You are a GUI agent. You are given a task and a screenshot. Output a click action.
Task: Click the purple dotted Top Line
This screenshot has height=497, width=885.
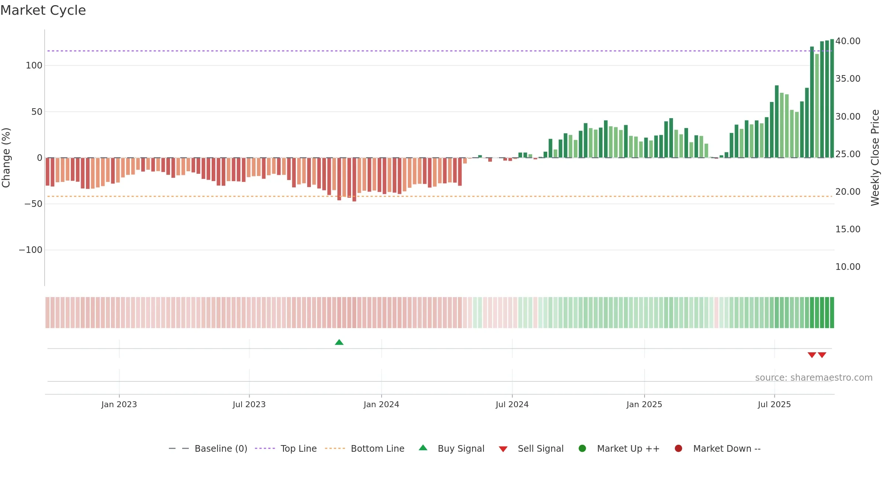pos(440,51)
